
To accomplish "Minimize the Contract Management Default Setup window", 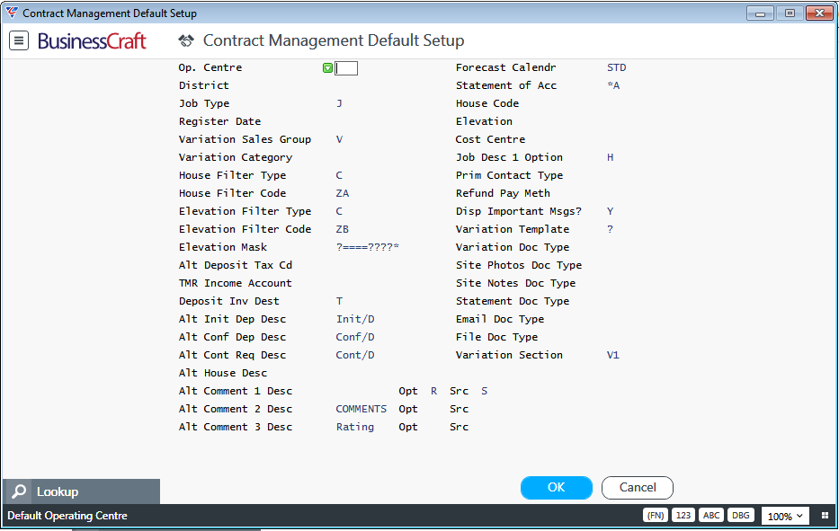I will pos(760,13).
